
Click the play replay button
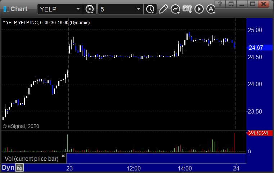(x=199, y=9)
